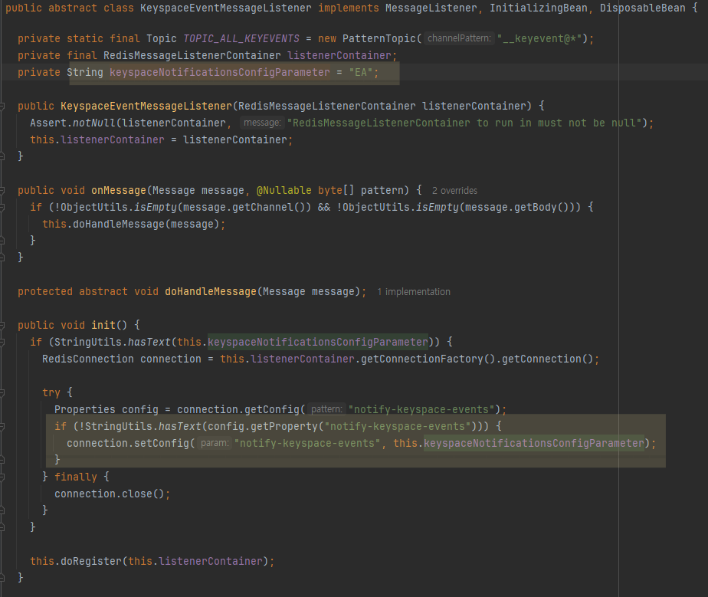Screen dimensions: 708x597
Task: Click the getBody() call
Action: point(541,207)
